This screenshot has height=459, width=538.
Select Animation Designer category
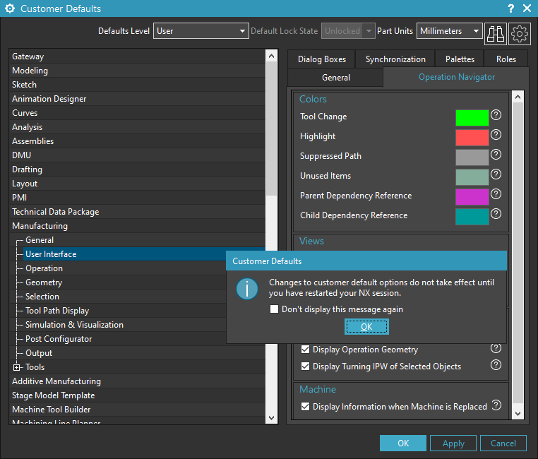(x=137, y=99)
